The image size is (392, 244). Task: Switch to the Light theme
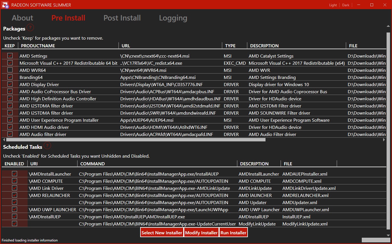click(333, 5)
